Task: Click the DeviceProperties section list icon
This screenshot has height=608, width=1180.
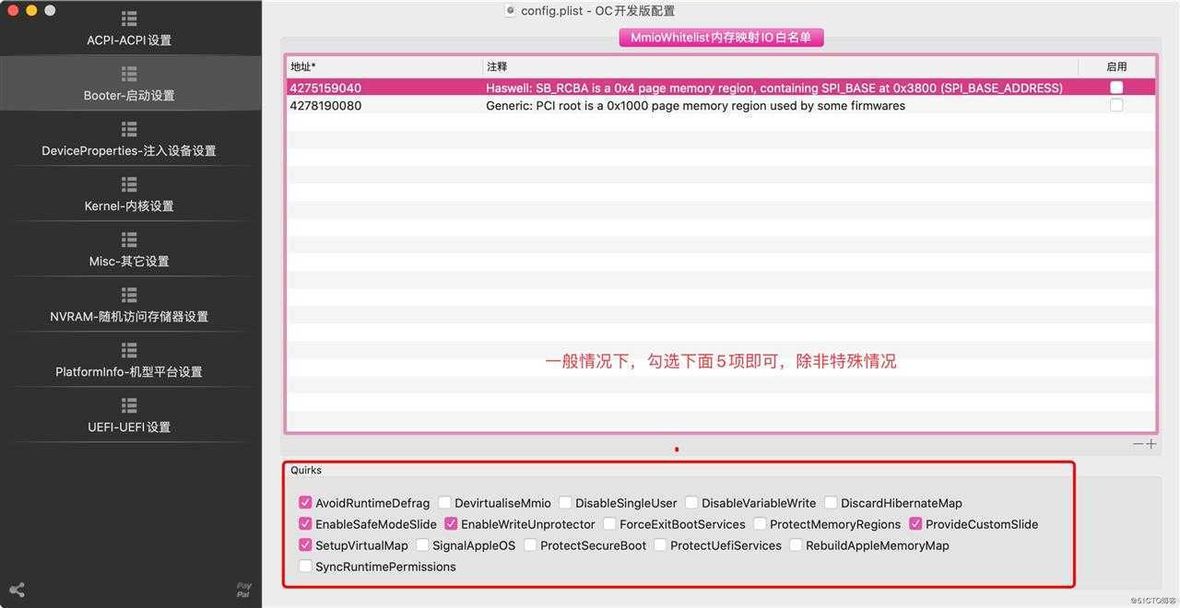Action: click(129, 129)
